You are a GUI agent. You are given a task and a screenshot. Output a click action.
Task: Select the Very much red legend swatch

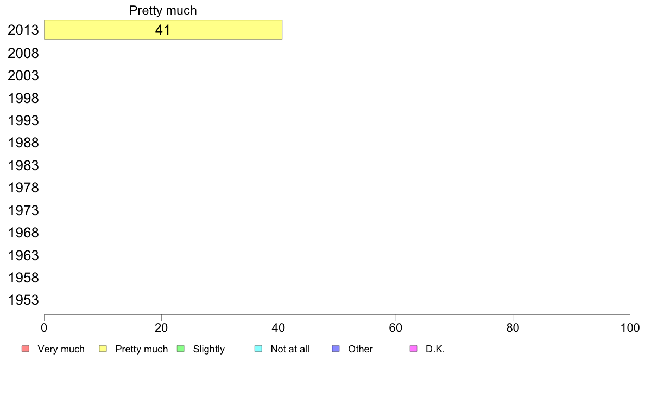point(26,349)
